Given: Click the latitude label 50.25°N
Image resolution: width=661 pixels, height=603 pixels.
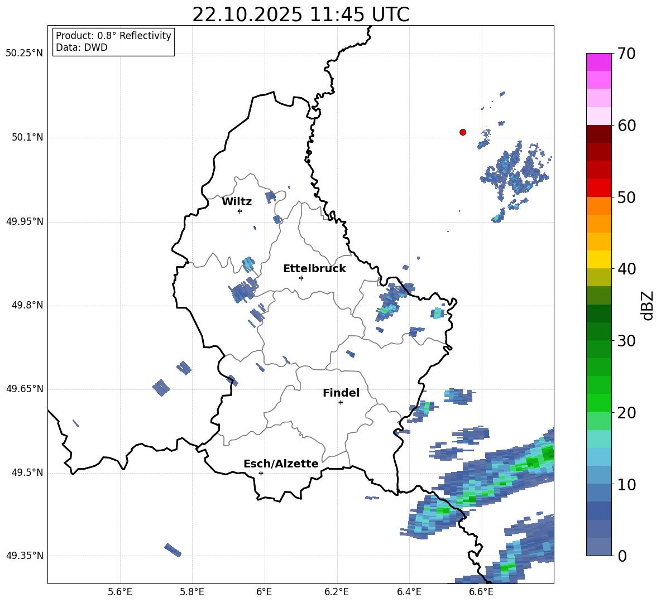Looking at the screenshot, I should tap(25, 54).
